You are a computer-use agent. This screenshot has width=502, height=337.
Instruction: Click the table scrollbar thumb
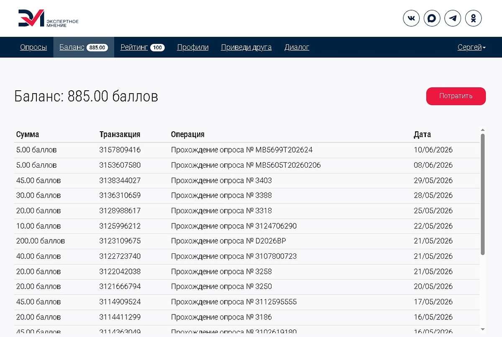[x=483, y=194]
